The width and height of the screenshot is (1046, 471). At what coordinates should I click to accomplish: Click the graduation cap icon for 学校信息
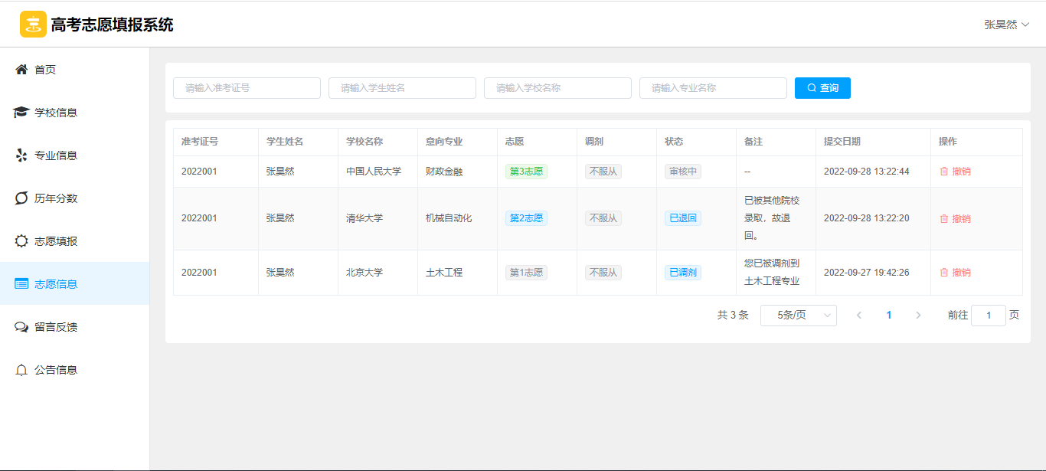21,113
